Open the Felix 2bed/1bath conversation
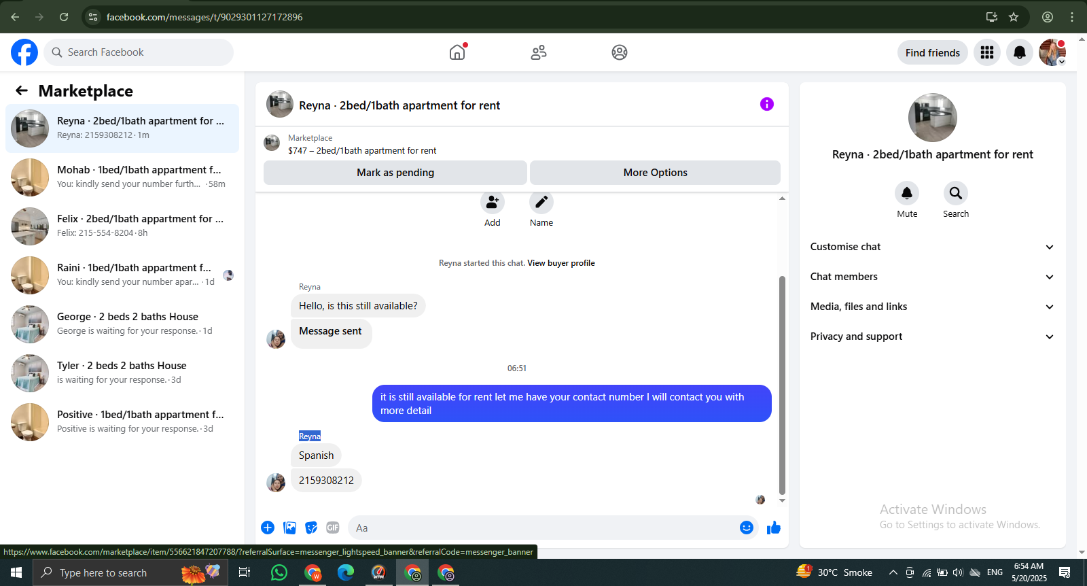Image resolution: width=1087 pixels, height=586 pixels. [x=122, y=226]
